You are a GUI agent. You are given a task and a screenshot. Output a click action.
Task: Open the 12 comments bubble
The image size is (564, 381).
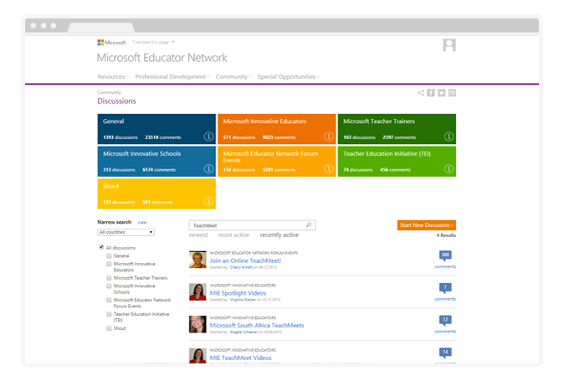coord(445,320)
